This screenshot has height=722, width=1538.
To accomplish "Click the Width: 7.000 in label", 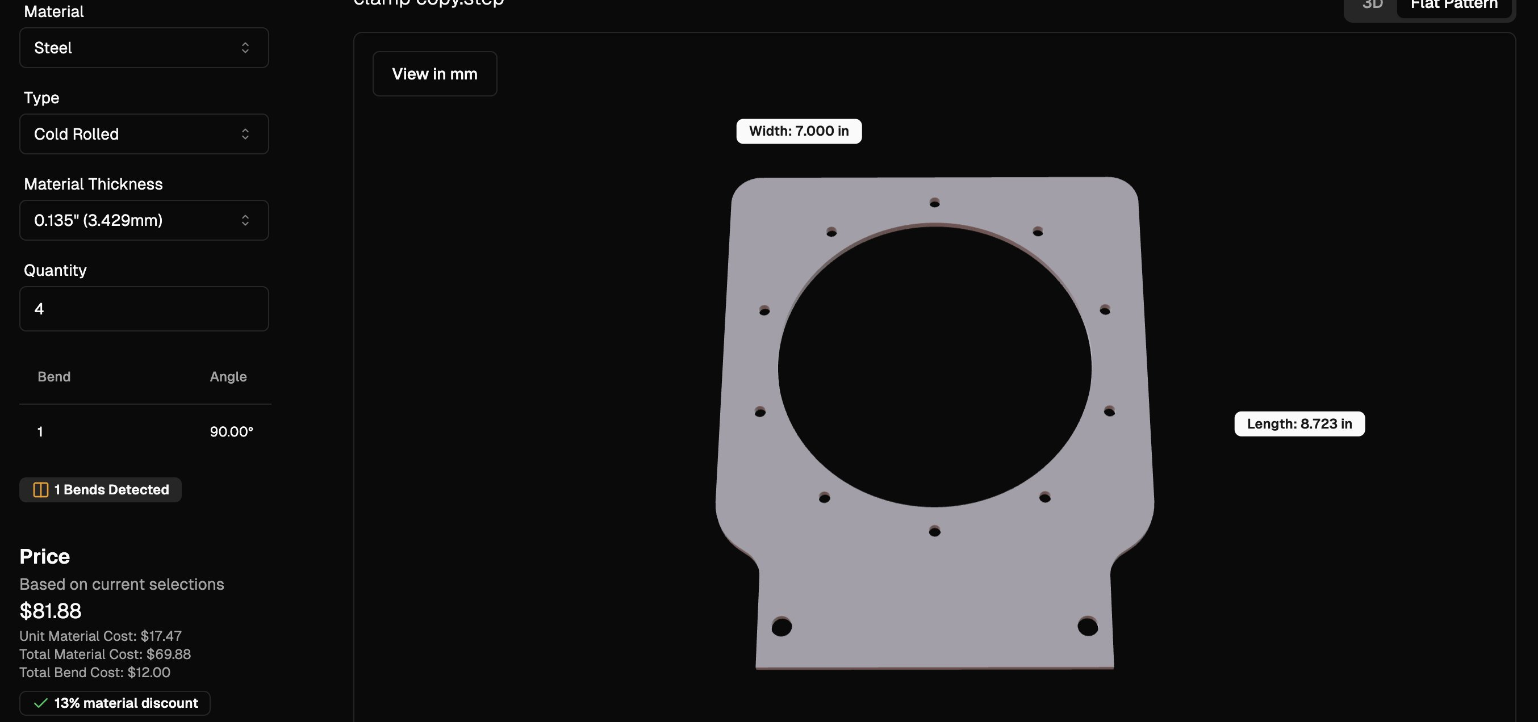I will point(799,131).
